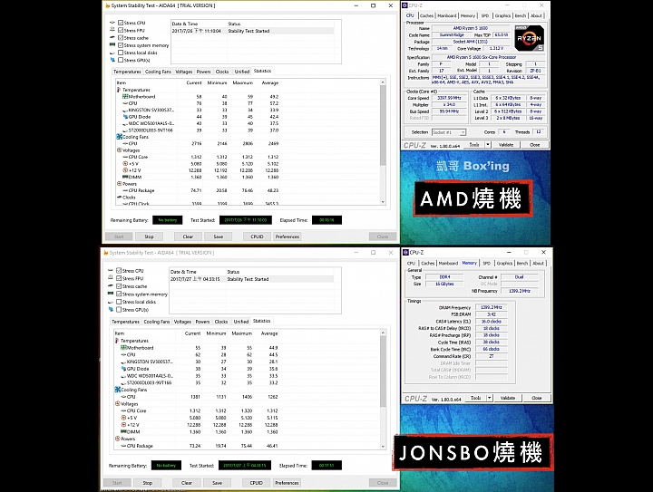Open the Graphics tab in the CPU-Z CPU window

coord(502,15)
